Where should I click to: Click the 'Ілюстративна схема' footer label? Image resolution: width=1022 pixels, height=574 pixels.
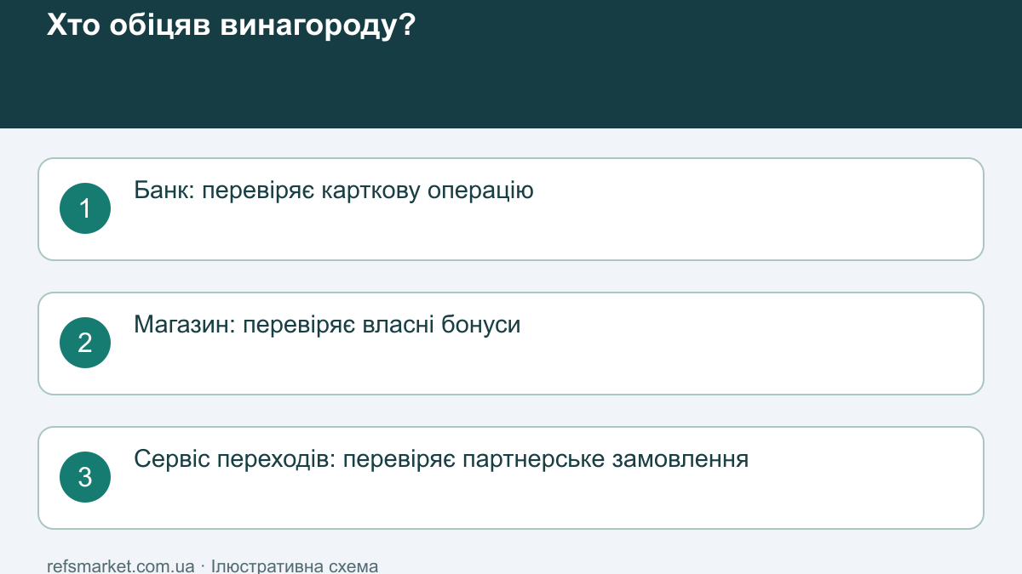tap(295, 565)
